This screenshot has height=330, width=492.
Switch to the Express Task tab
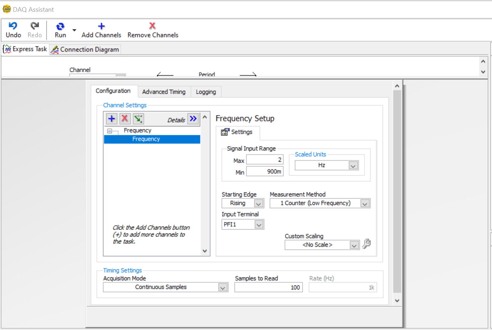(x=25, y=49)
